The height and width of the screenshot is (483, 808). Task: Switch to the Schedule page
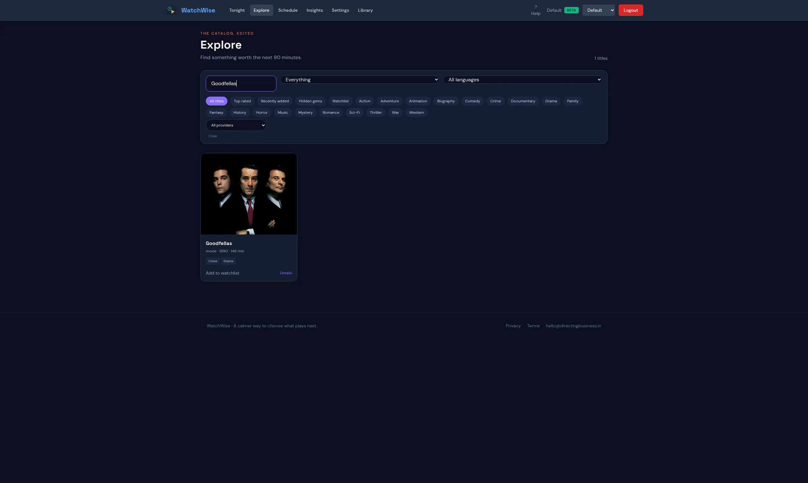pos(288,10)
